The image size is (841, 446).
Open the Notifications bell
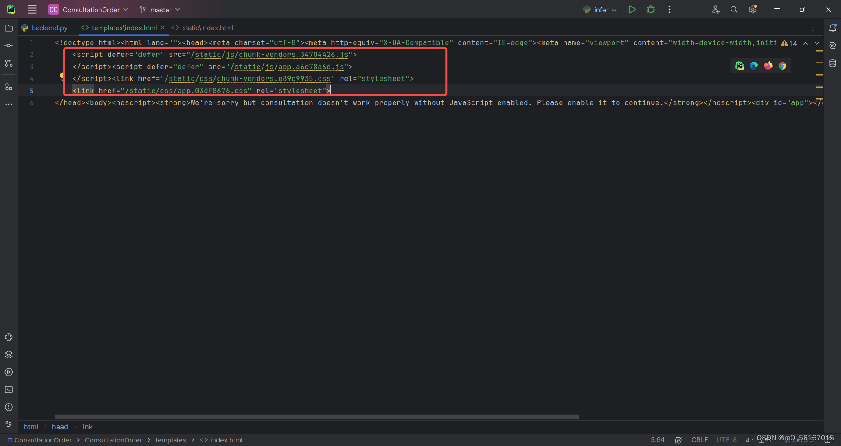(x=833, y=28)
